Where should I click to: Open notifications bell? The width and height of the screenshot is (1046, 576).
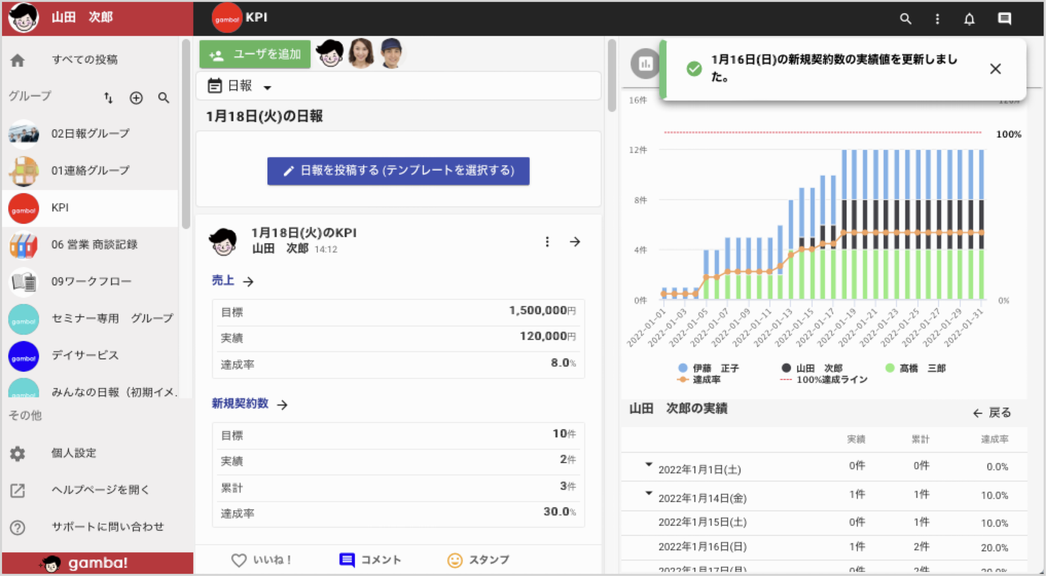[x=969, y=19]
